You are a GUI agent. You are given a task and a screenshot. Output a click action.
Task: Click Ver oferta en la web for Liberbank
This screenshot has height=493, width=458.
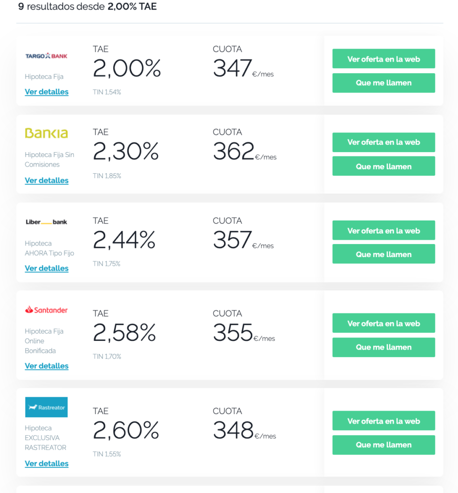click(x=384, y=231)
